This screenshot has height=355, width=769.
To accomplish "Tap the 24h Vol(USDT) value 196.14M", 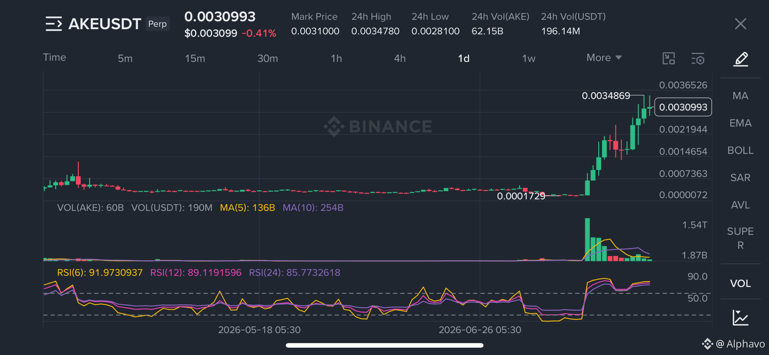I will click(x=560, y=31).
